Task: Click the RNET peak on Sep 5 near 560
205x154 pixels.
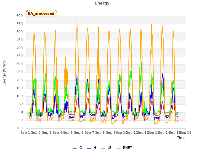Action: [77, 22]
